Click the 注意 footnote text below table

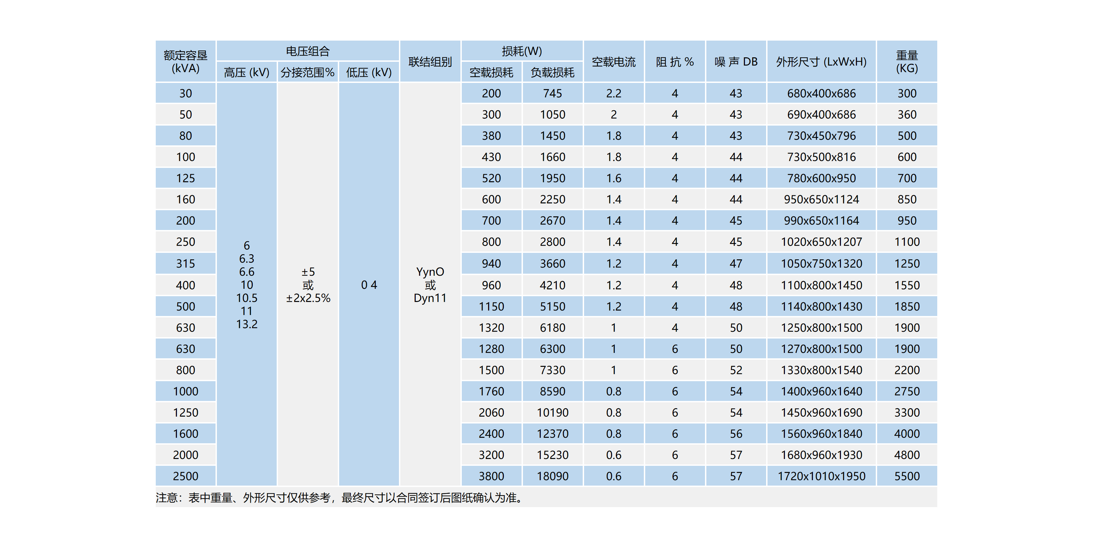[340, 498]
